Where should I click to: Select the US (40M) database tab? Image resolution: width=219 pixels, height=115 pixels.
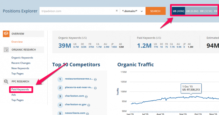[178, 11]
